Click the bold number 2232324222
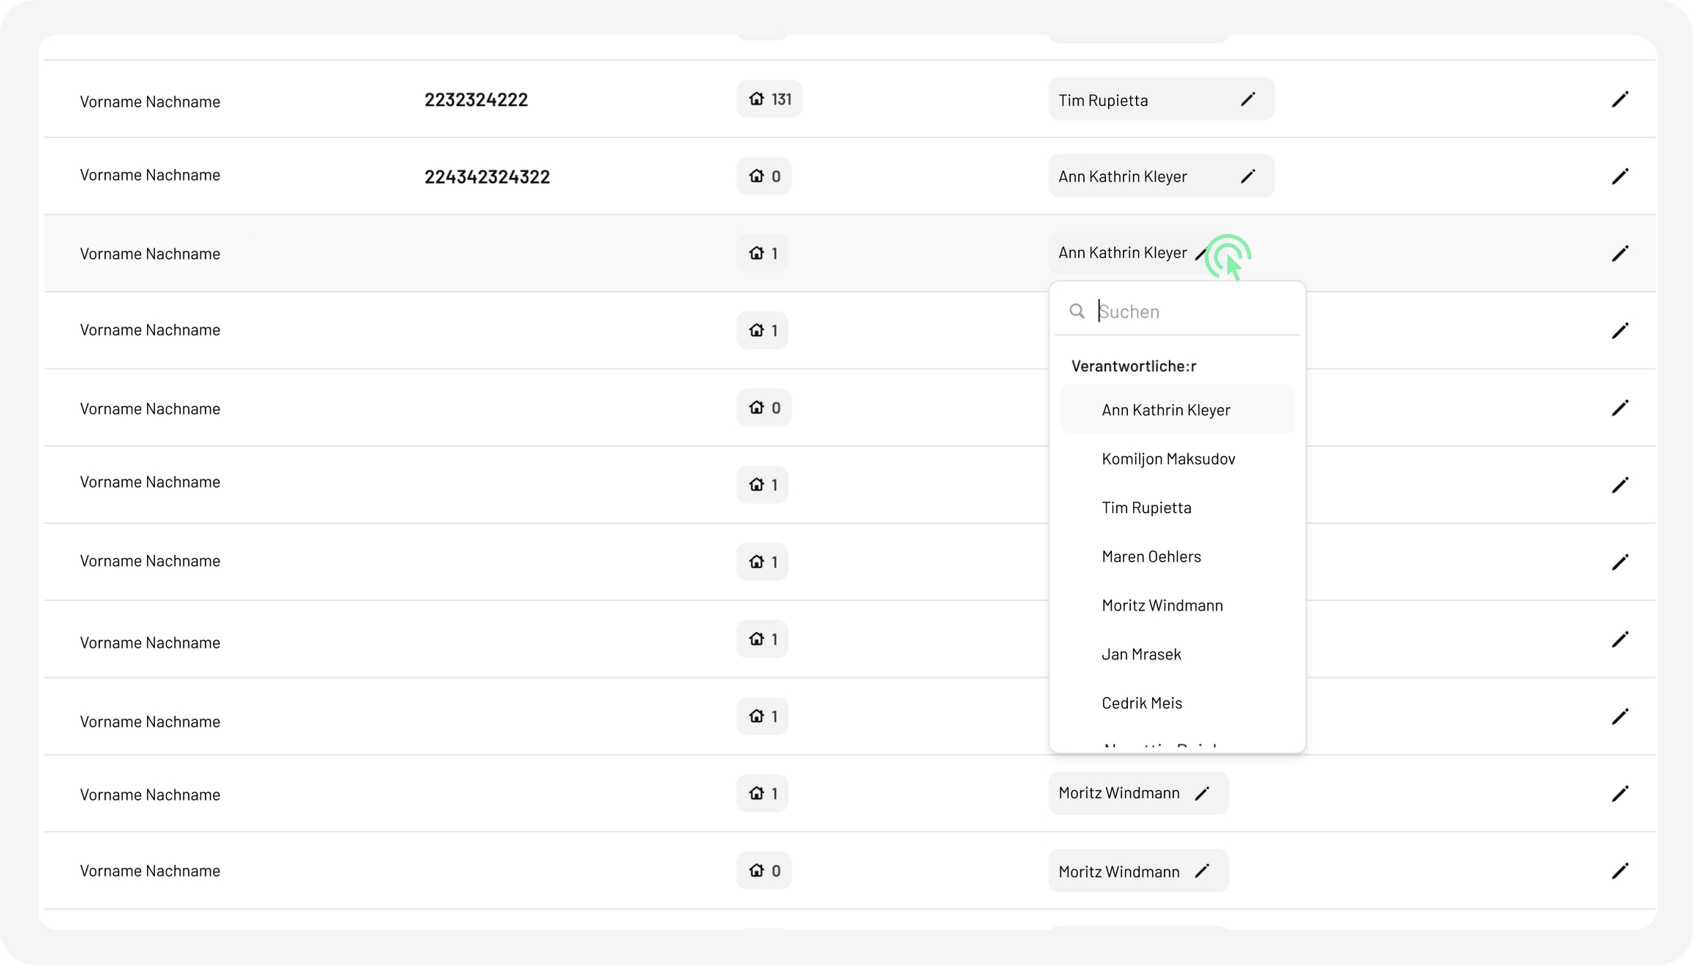This screenshot has width=1693, height=965. 476,100
